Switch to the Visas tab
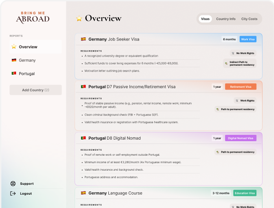Screen dimensions: 274x208 tap(205, 19)
